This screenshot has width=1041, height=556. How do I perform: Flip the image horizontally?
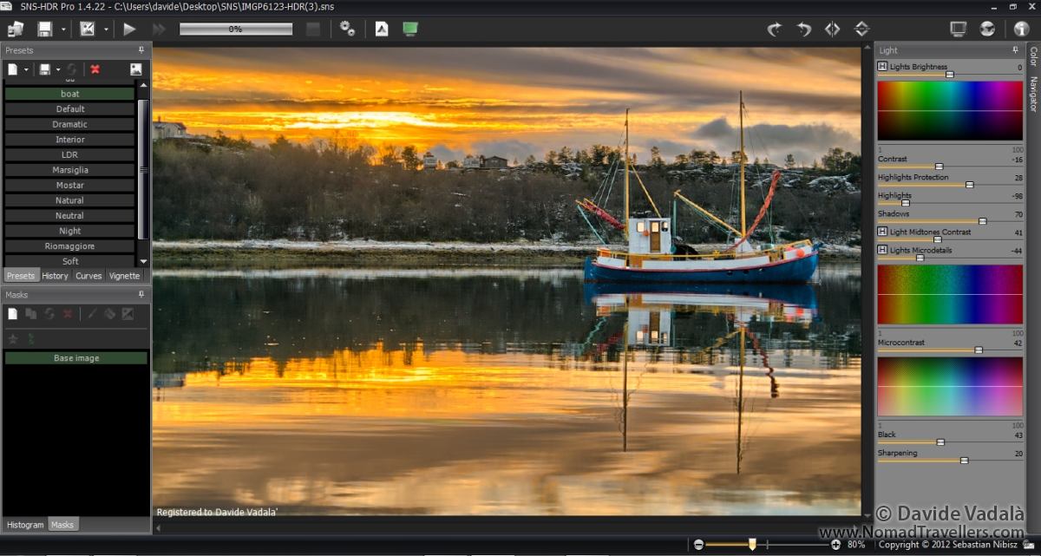tap(832, 29)
